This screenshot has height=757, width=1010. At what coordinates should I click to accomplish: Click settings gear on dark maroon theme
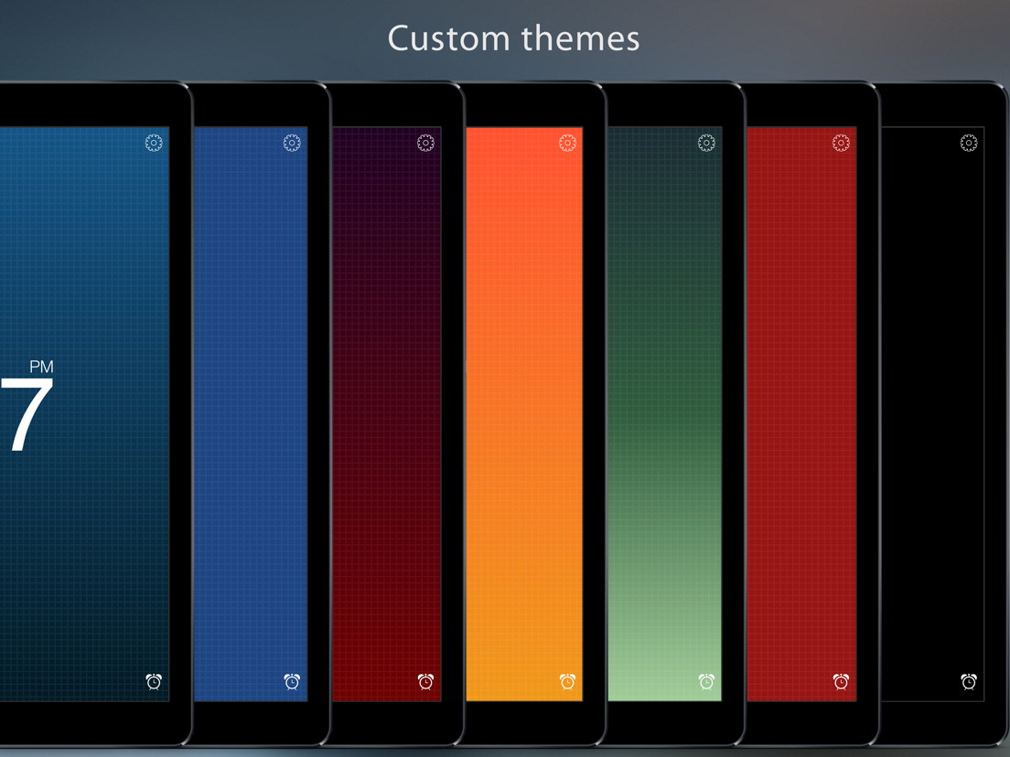425,143
